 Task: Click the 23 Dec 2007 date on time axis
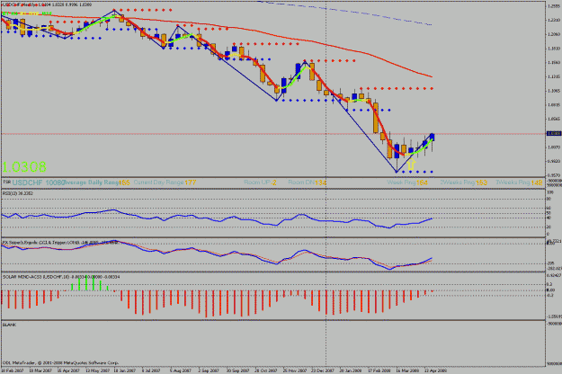tap(322, 370)
